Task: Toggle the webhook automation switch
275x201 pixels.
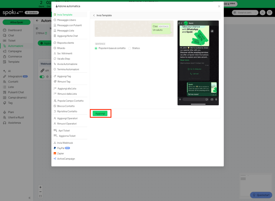Action: pos(42,77)
